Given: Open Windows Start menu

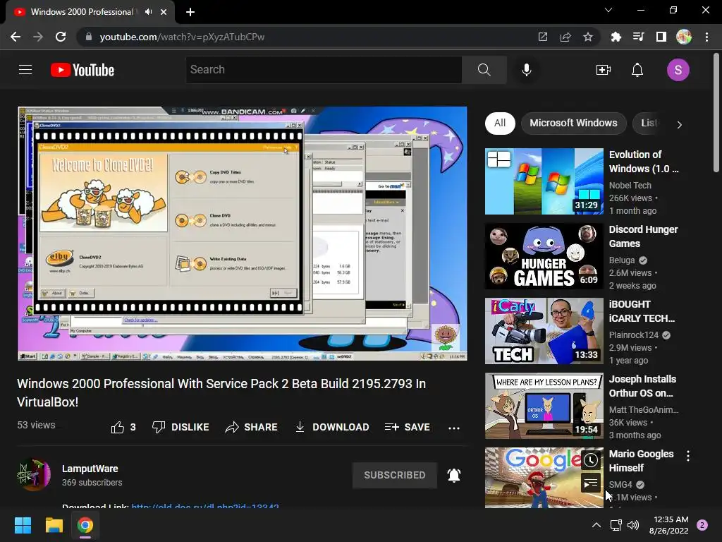Looking at the screenshot, I should coord(23,525).
